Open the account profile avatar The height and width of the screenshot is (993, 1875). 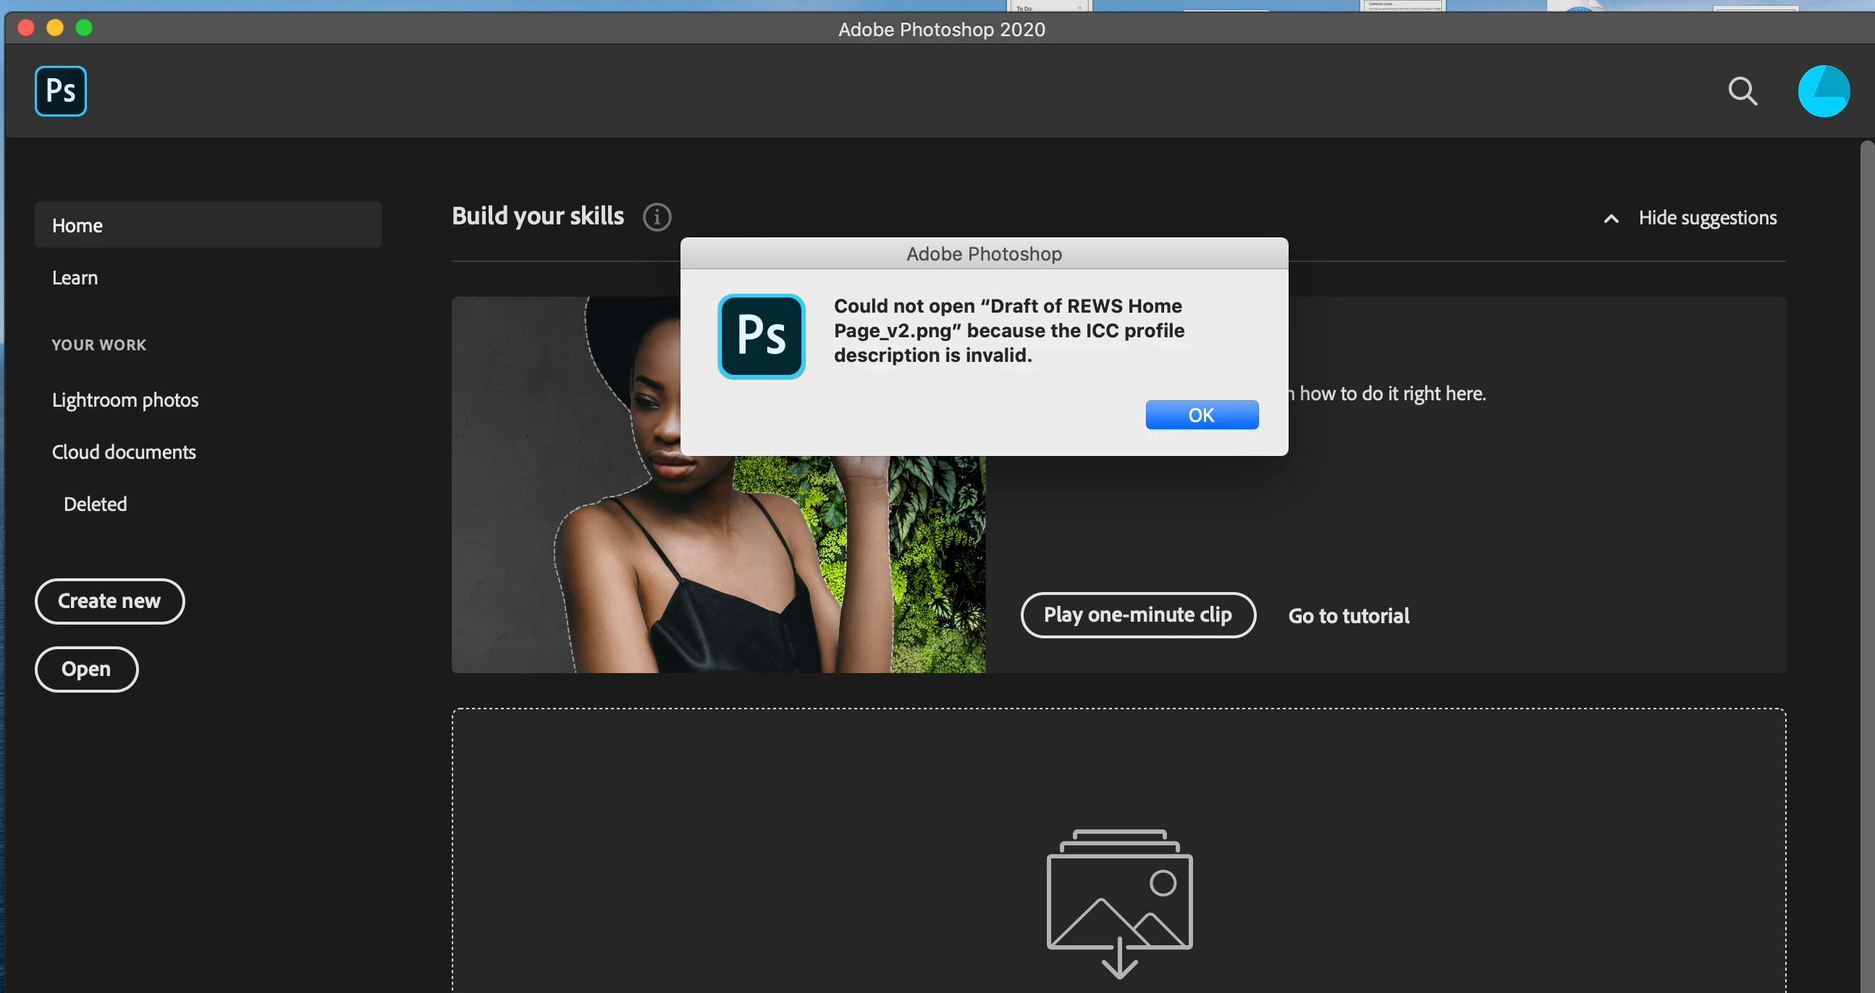point(1823,92)
